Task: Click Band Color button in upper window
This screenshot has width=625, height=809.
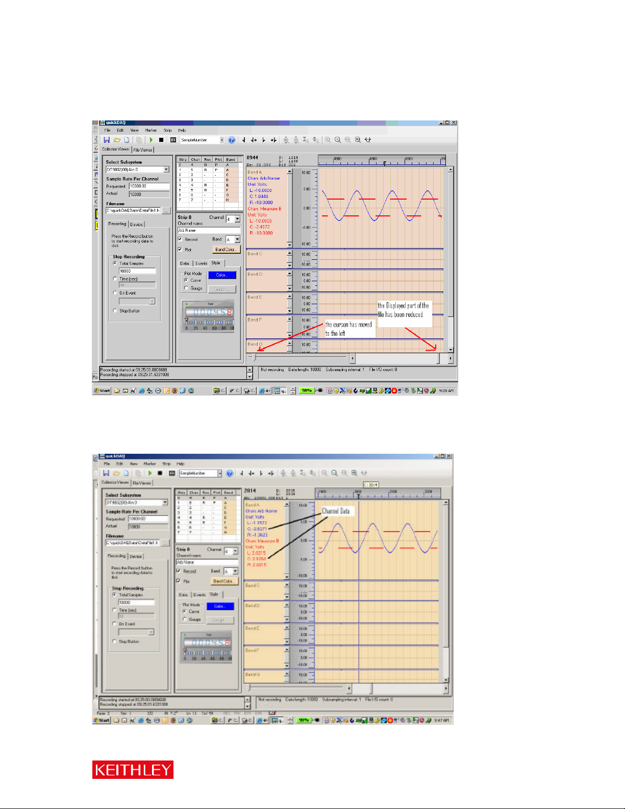Action: pyautogui.click(x=226, y=250)
